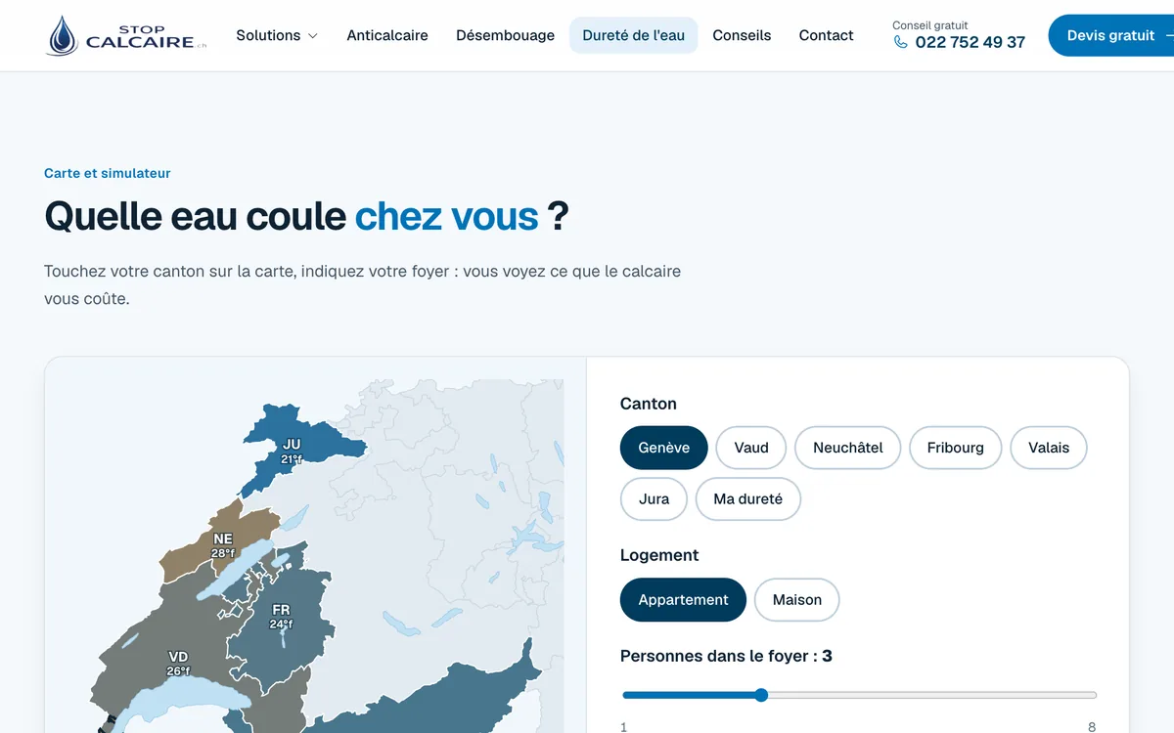The image size is (1174, 733).
Task: Select Genève canton option
Action: click(664, 448)
